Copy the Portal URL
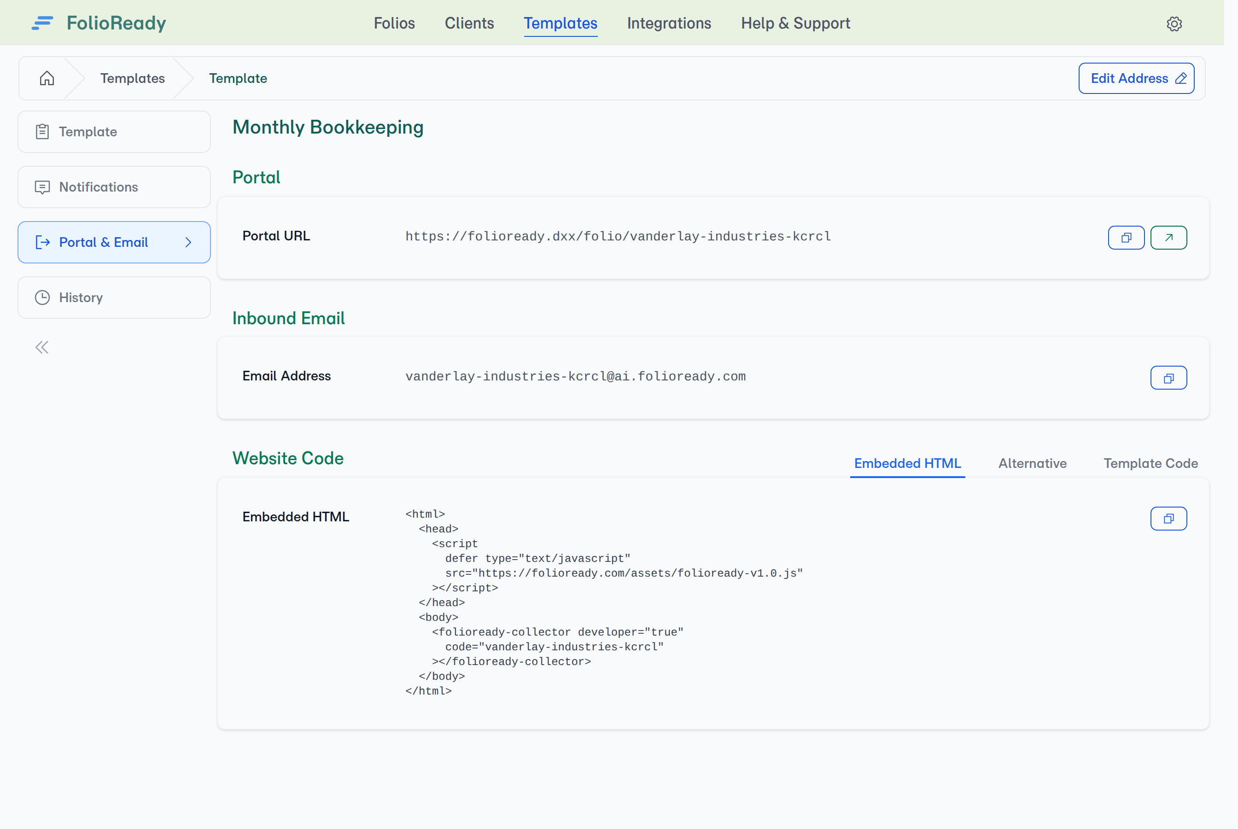 [x=1126, y=237]
